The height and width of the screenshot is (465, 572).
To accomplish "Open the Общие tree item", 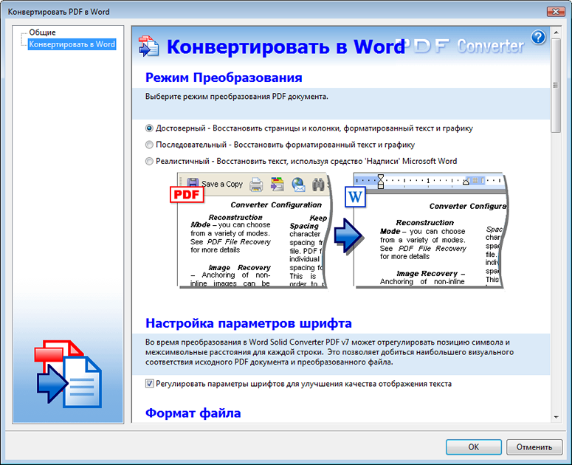I will point(42,32).
